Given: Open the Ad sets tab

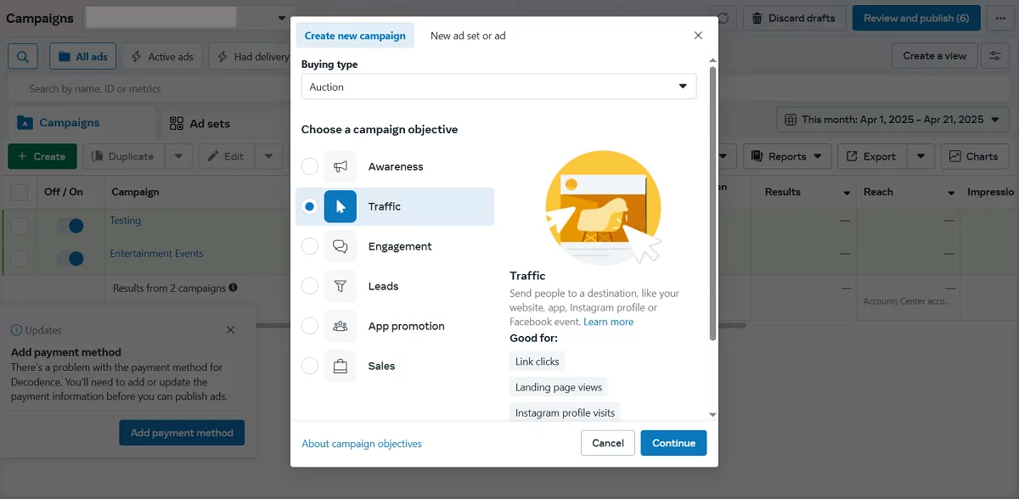Looking at the screenshot, I should point(200,124).
